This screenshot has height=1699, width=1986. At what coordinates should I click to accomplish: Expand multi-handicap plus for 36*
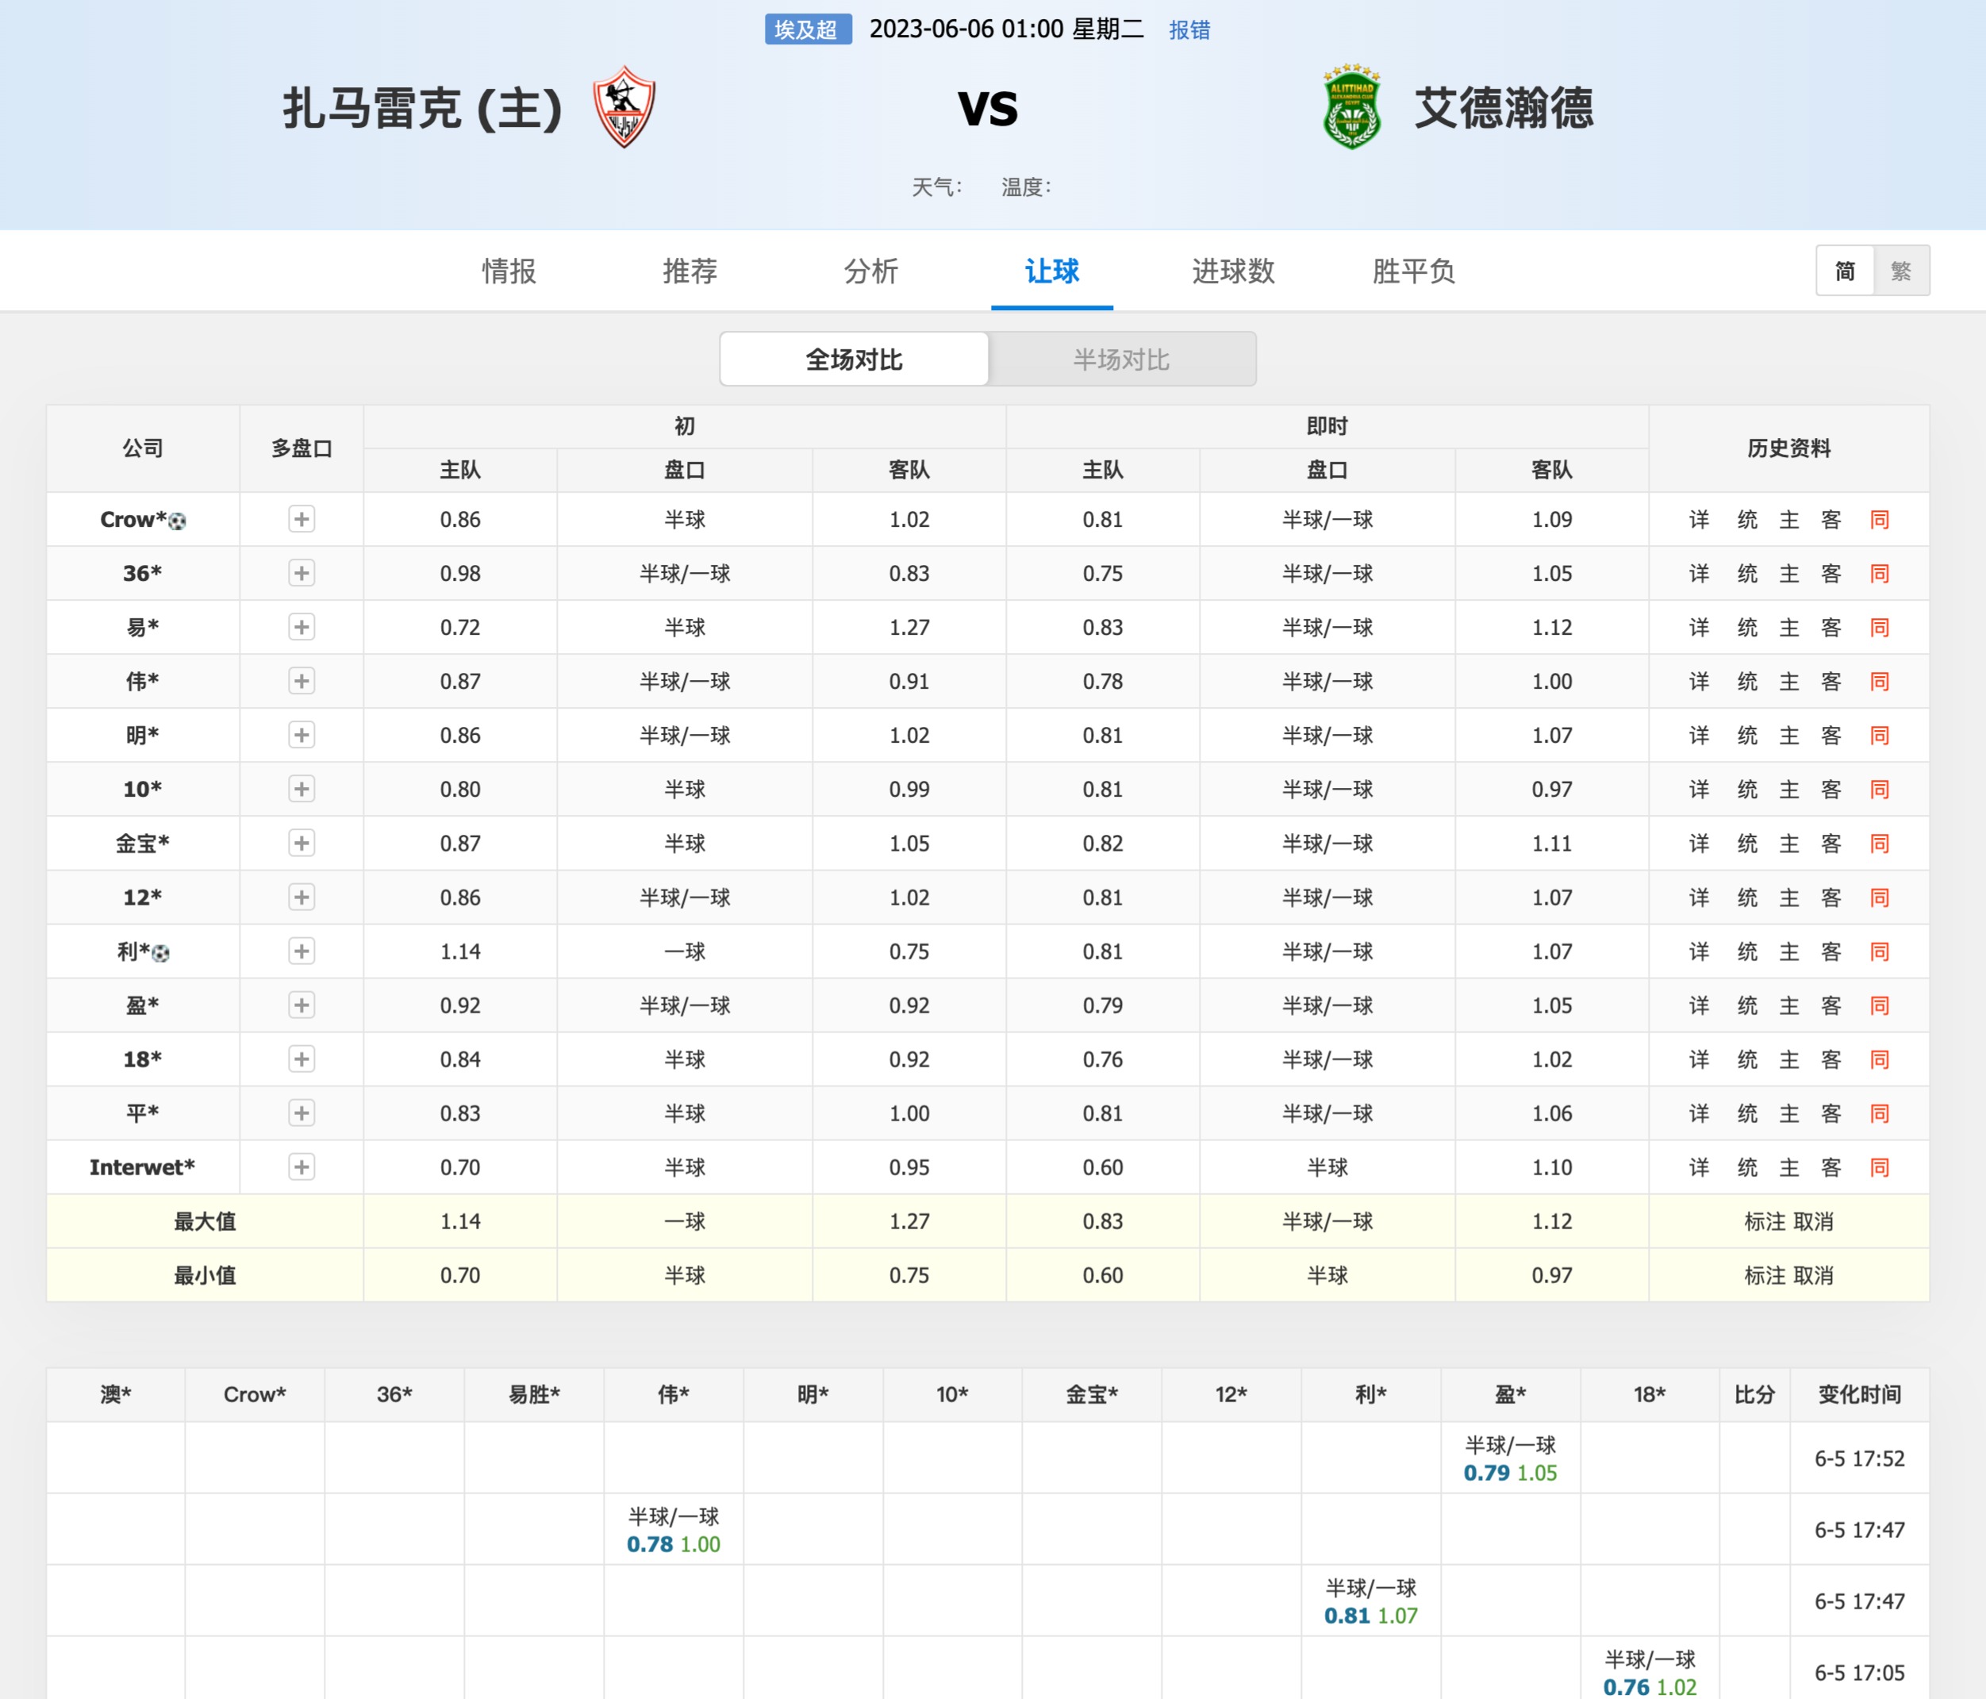tap(302, 574)
